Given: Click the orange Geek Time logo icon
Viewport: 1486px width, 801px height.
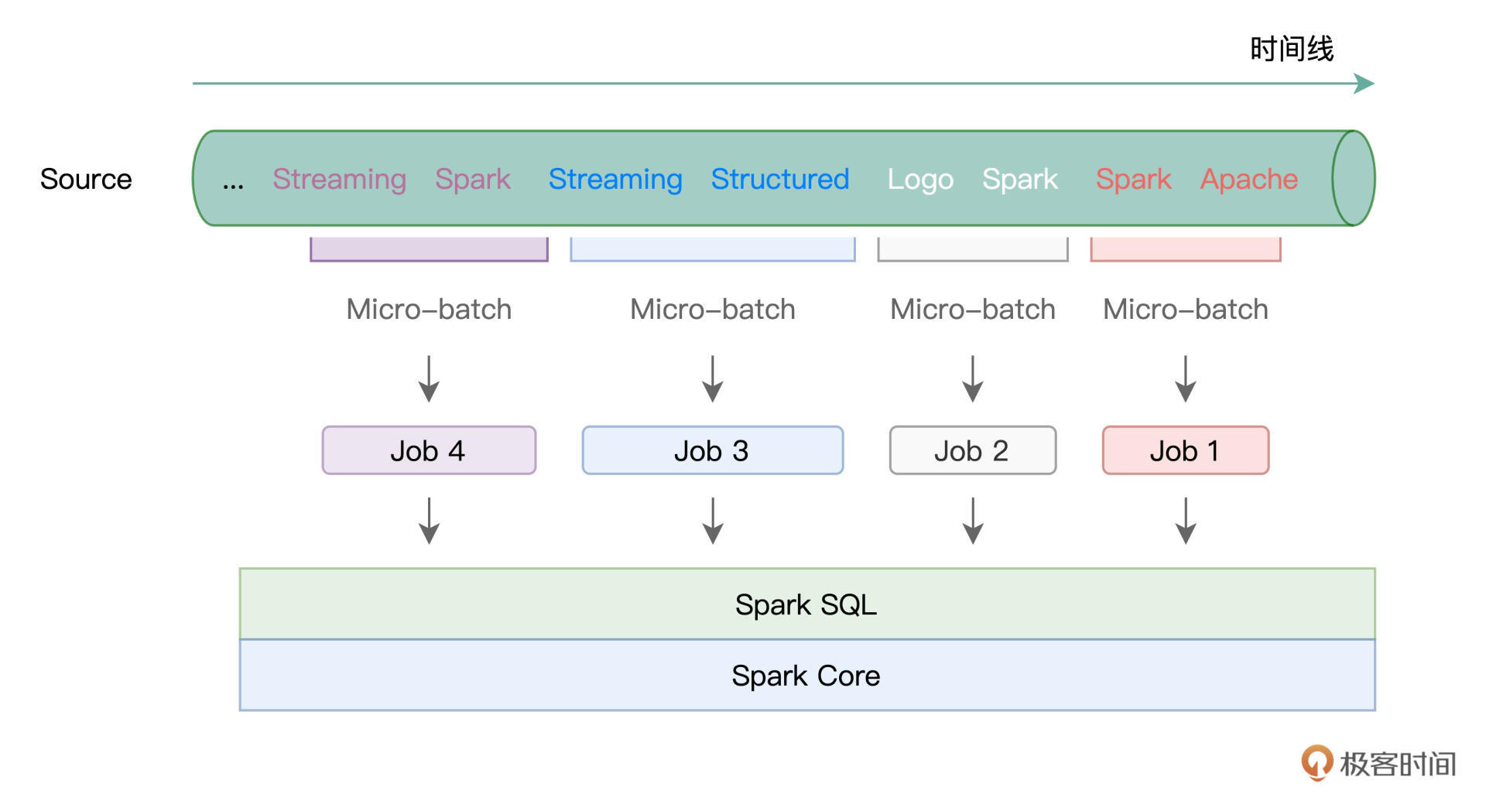Looking at the screenshot, I should 1317,762.
